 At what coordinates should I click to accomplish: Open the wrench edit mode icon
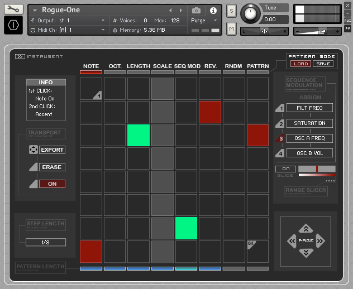[x=13, y=9]
